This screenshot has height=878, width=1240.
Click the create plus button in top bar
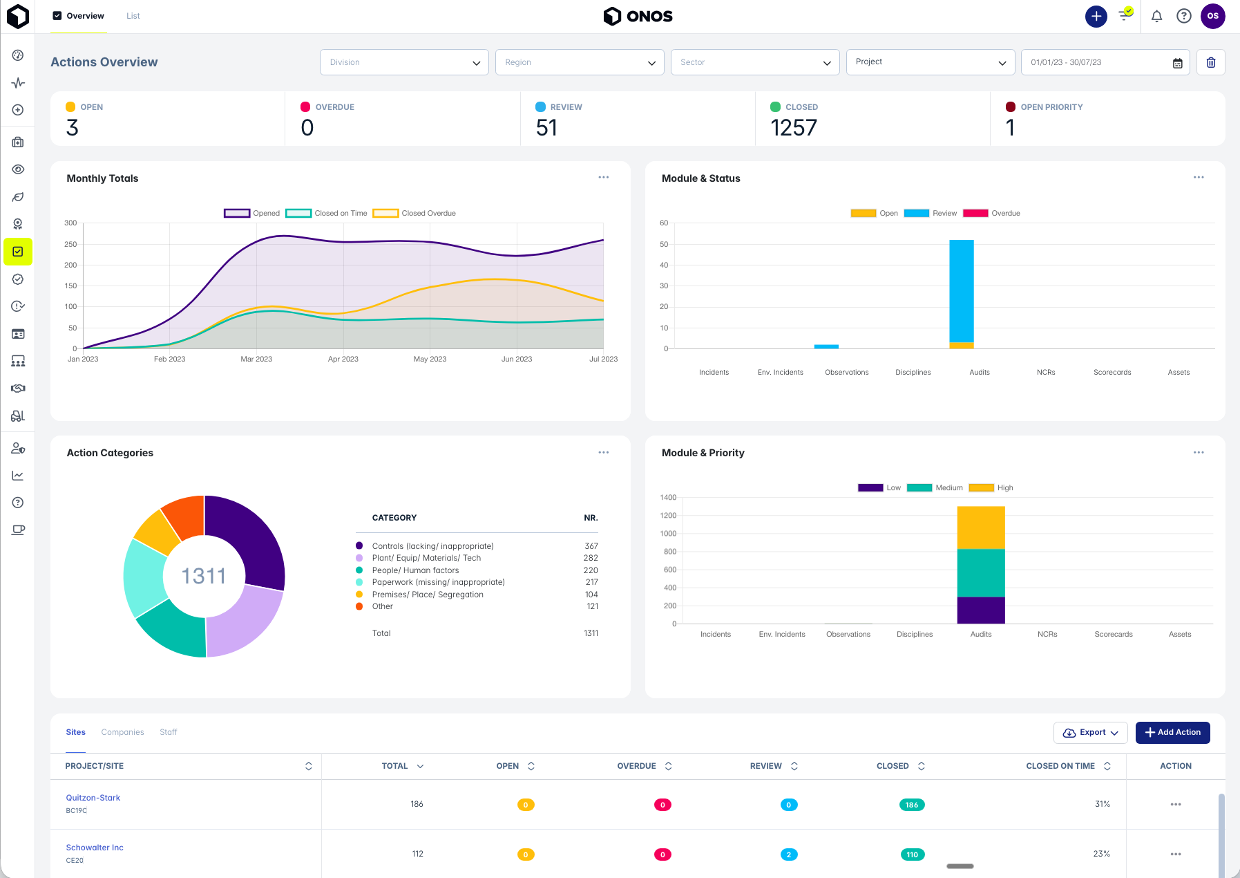[1096, 16]
